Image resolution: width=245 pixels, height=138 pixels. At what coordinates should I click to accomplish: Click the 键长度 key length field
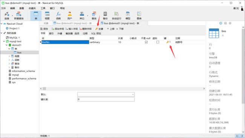pos(106,99)
